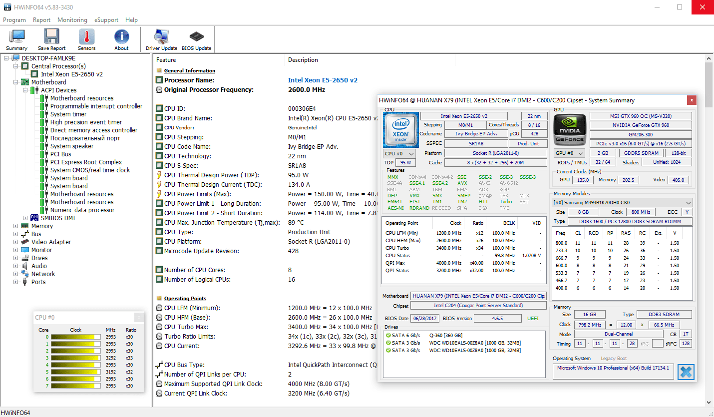Viewport: 714px width, 417px height.
Task: Select the Audio tree node
Action: pos(39,266)
